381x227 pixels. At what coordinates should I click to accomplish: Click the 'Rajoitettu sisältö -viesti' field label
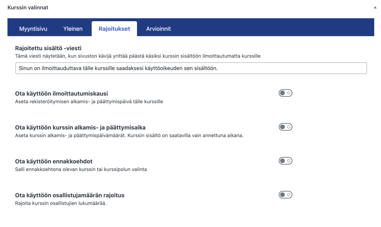point(48,48)
